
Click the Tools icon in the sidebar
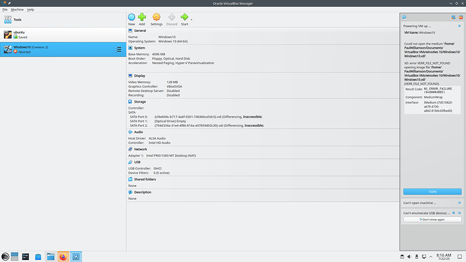click(x=7, y=20)
